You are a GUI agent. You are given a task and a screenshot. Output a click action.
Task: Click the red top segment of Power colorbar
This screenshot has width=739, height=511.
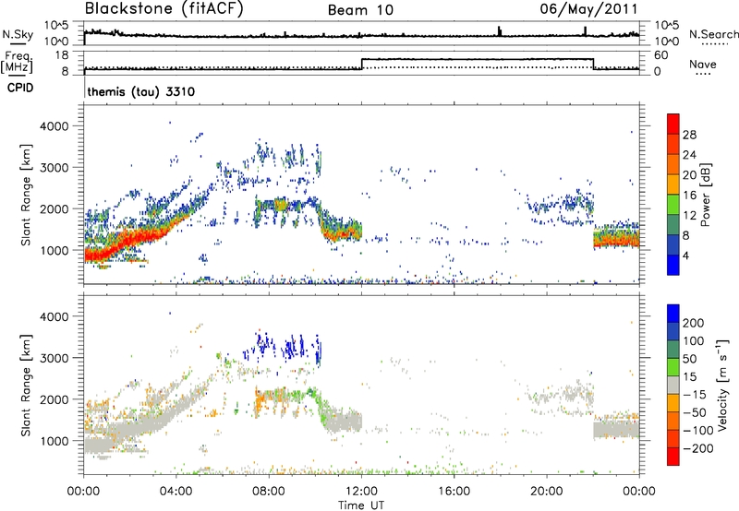[x=673, y=124]
